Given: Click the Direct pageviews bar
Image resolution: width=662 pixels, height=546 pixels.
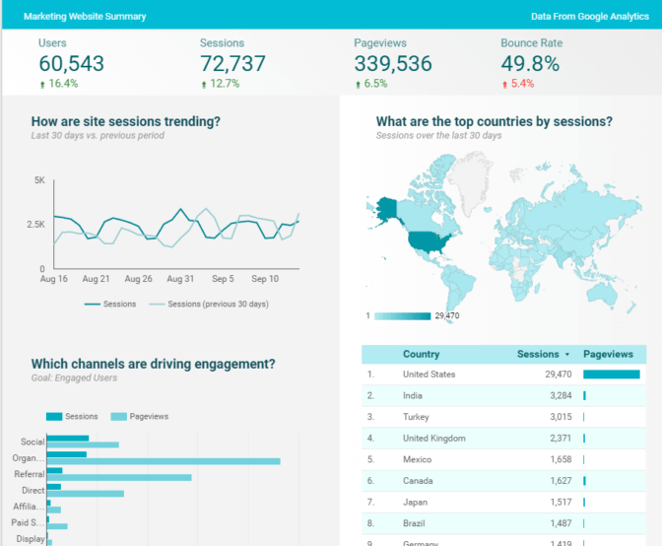Looking at the screenshot, I should point(86,494).
